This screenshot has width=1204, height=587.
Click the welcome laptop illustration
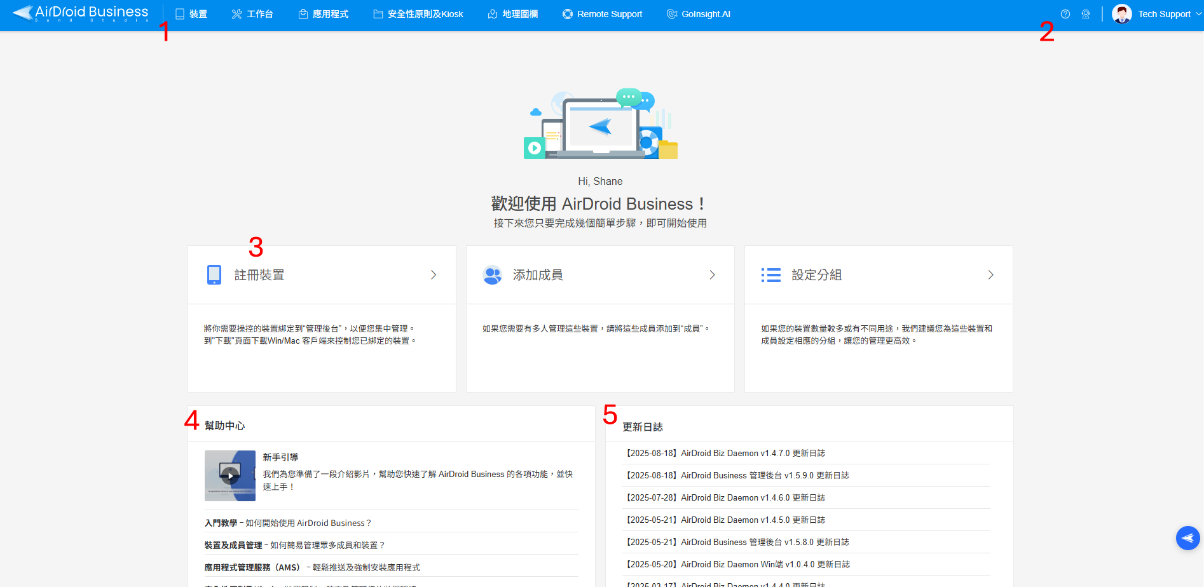click(601, 123)
